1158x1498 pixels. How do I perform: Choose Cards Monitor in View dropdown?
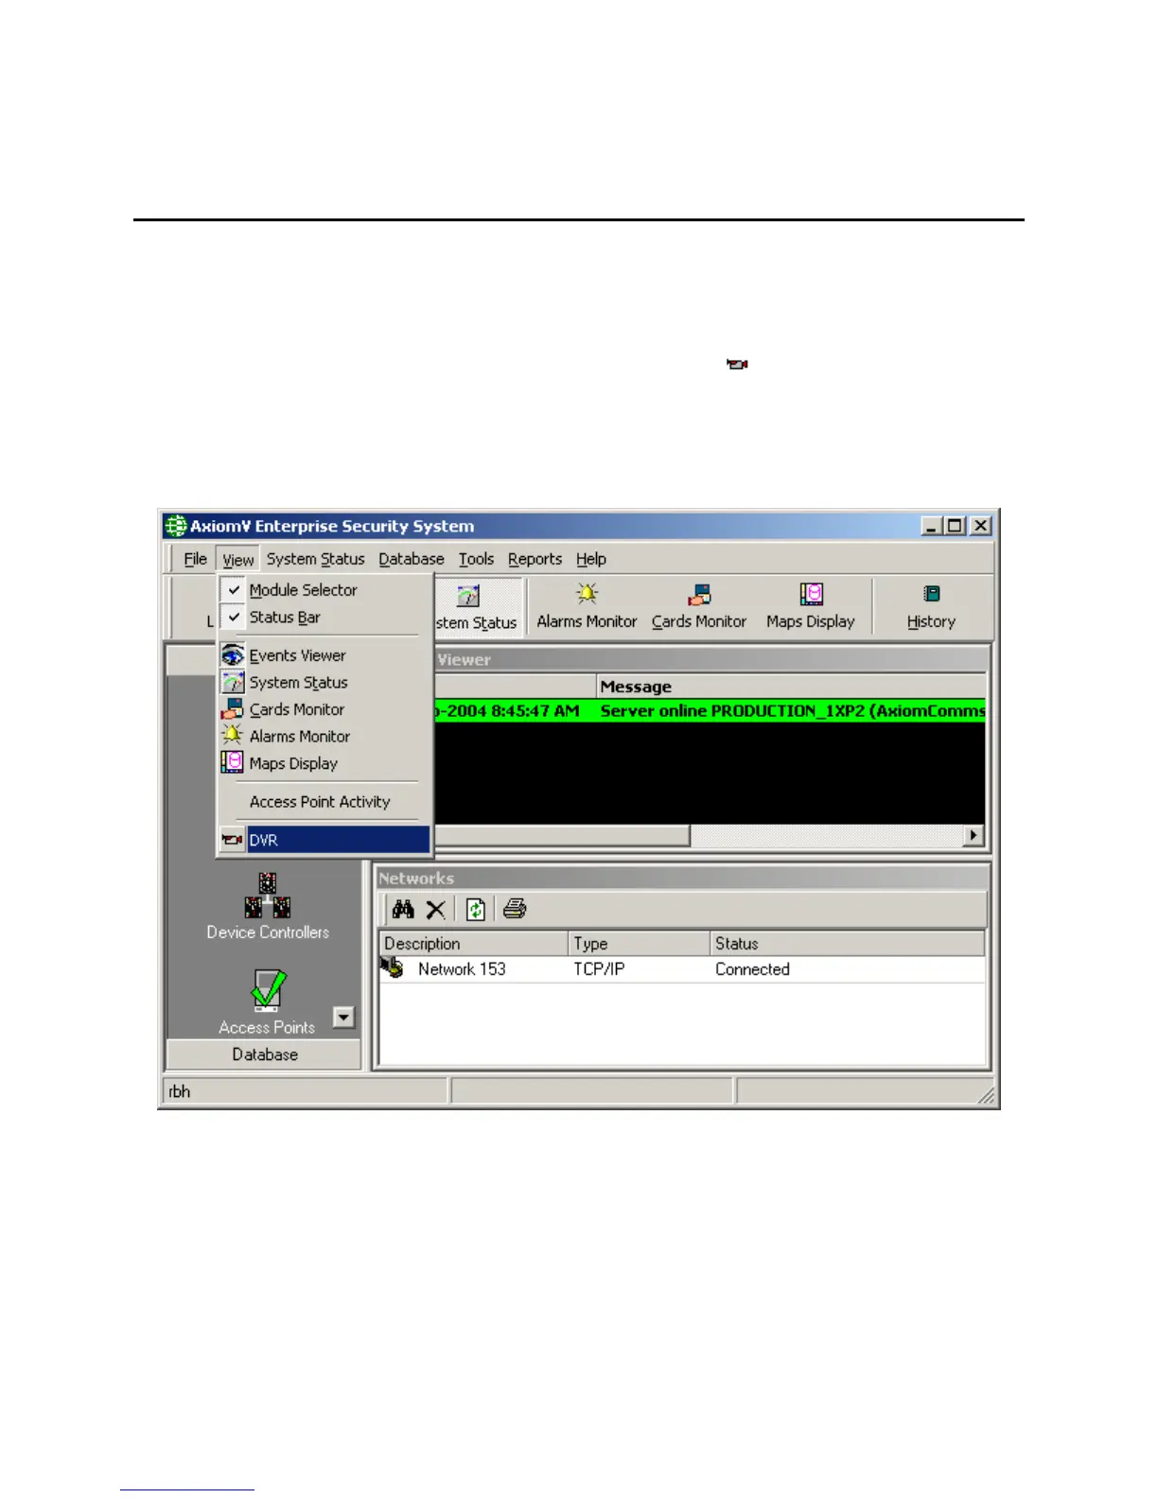(325, 709)
